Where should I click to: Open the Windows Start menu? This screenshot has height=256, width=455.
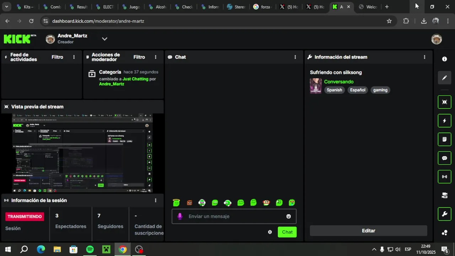click(x=8, y=249)
